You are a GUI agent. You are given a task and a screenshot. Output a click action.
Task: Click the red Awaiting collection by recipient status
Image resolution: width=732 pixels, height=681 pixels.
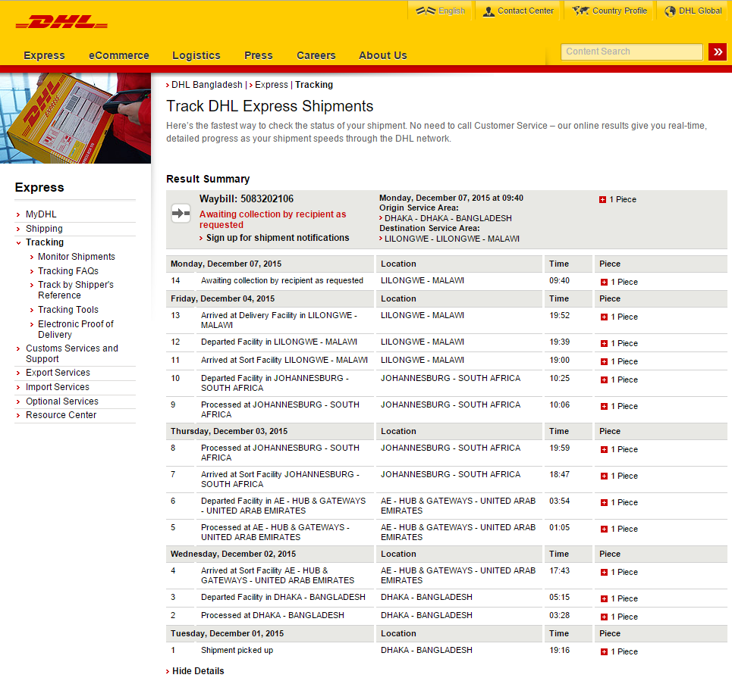(x=272, y=219)
